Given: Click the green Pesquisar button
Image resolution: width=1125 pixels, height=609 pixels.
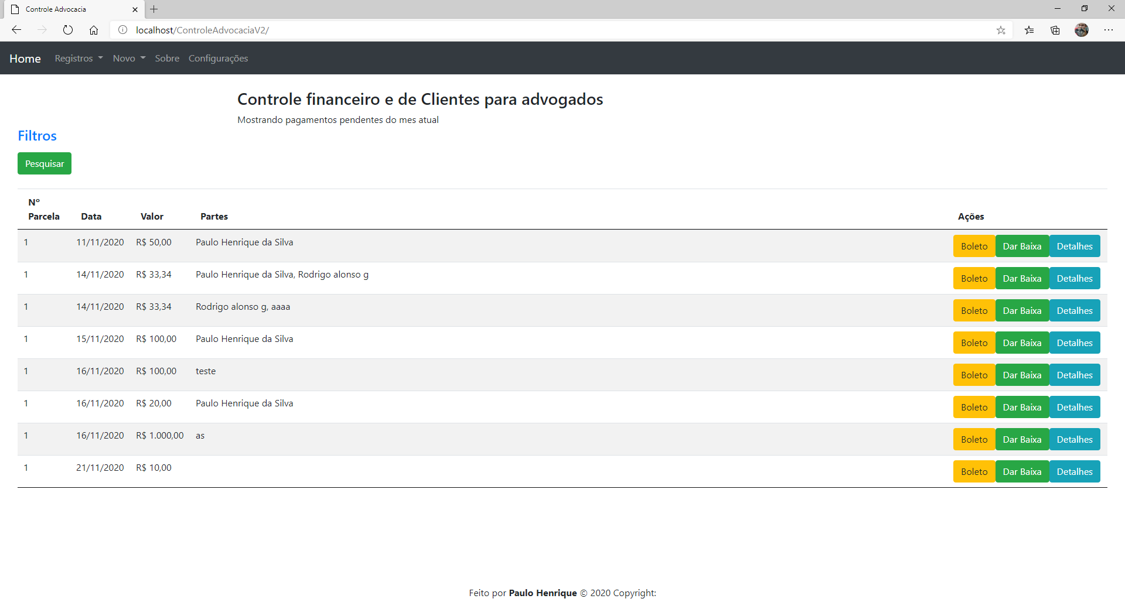Looking at the screenshot, I should click(45, 164).
